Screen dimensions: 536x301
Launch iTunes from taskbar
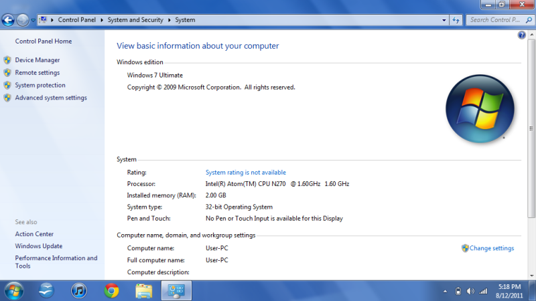point(79,291)
